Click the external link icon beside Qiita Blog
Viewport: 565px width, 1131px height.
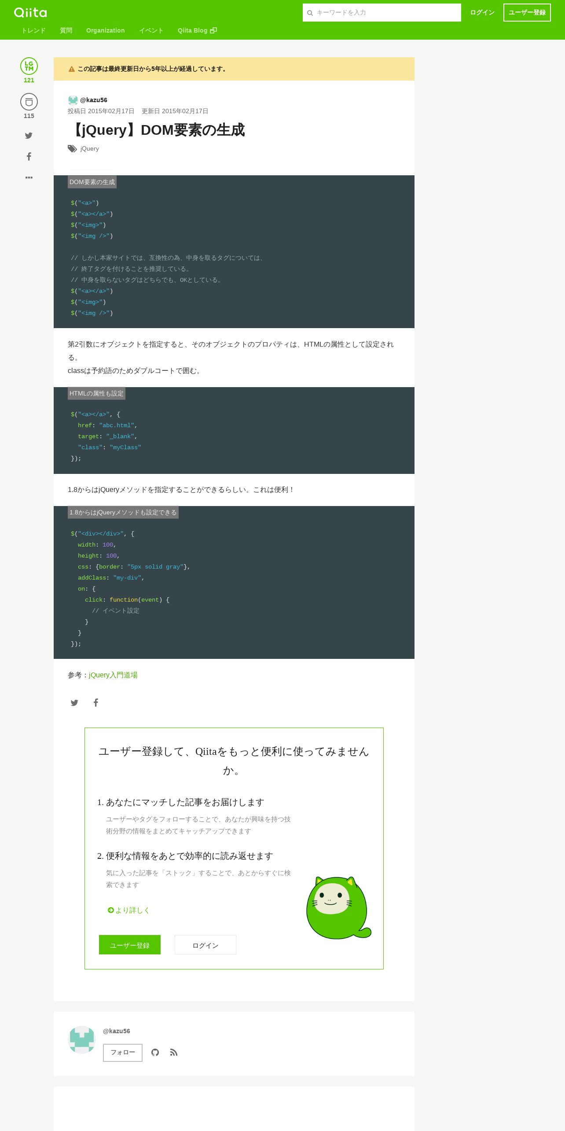pos(213,30)
